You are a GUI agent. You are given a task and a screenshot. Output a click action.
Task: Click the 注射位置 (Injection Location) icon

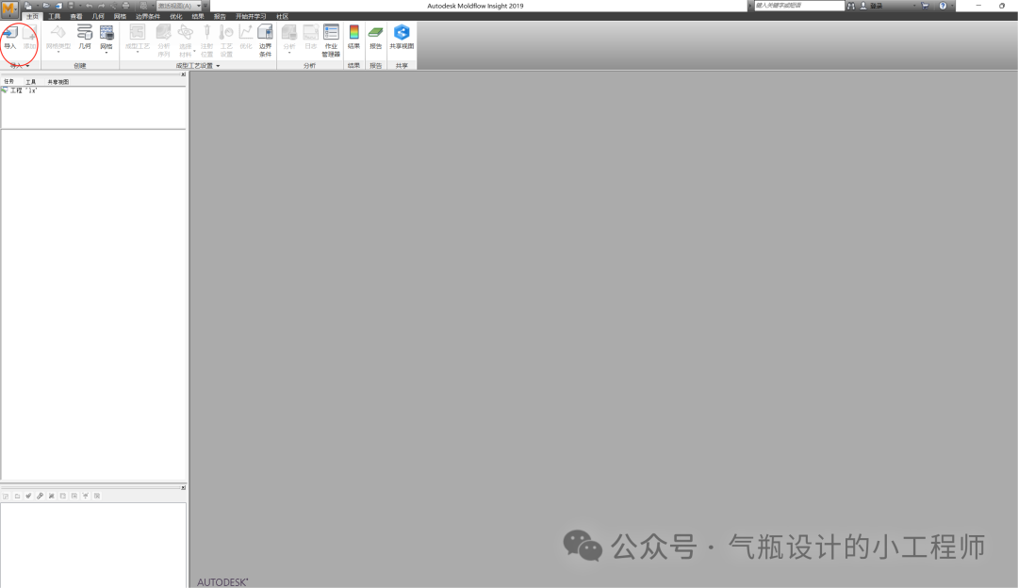pyautogui.click(x=207, y=41)
